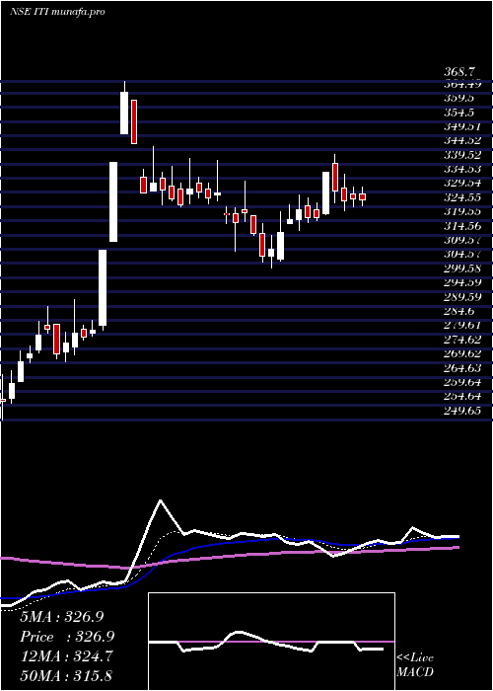
Task: Click the <<Live MACD label
Action: (415, 665)
